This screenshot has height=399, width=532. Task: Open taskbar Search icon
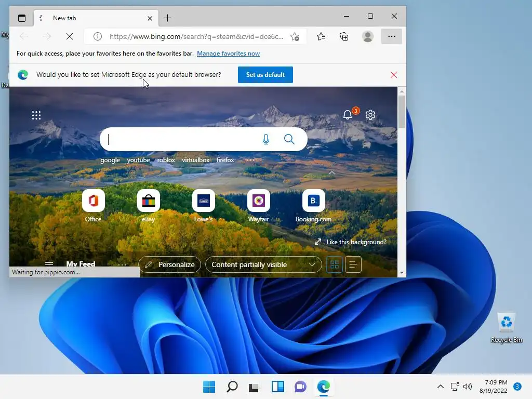point(232,387)
